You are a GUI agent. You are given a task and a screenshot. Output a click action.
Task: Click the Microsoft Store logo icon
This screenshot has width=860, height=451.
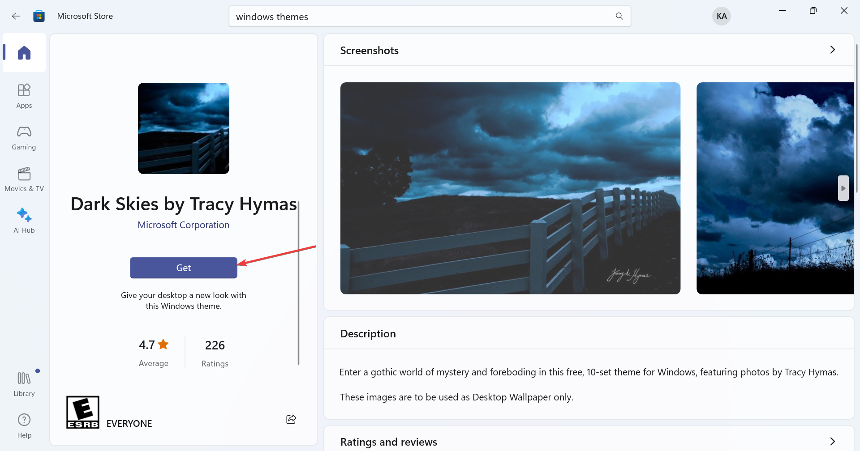39,16
